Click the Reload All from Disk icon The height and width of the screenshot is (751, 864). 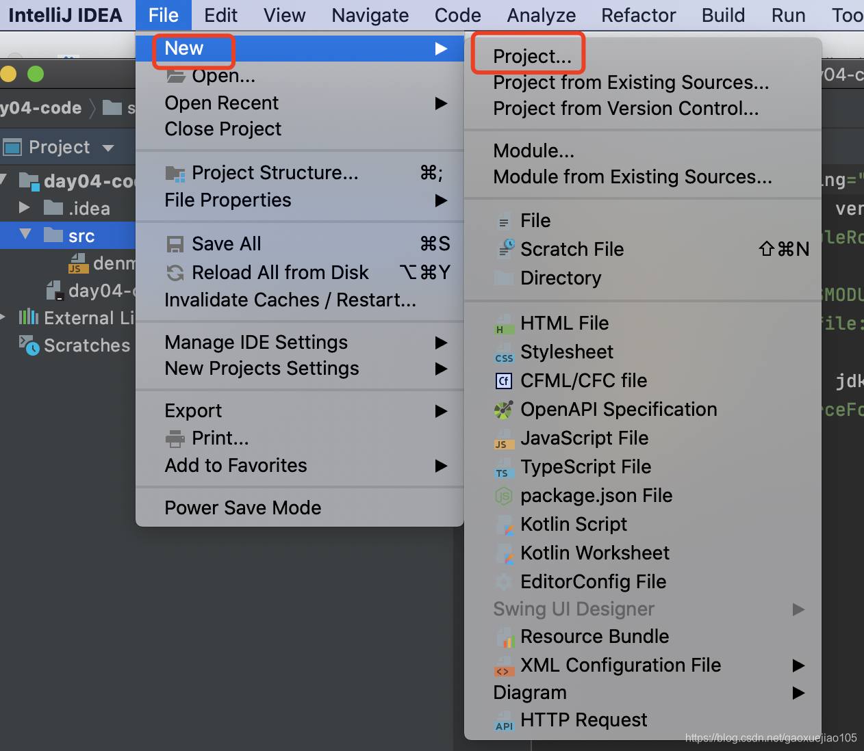[x=175, y=273]
